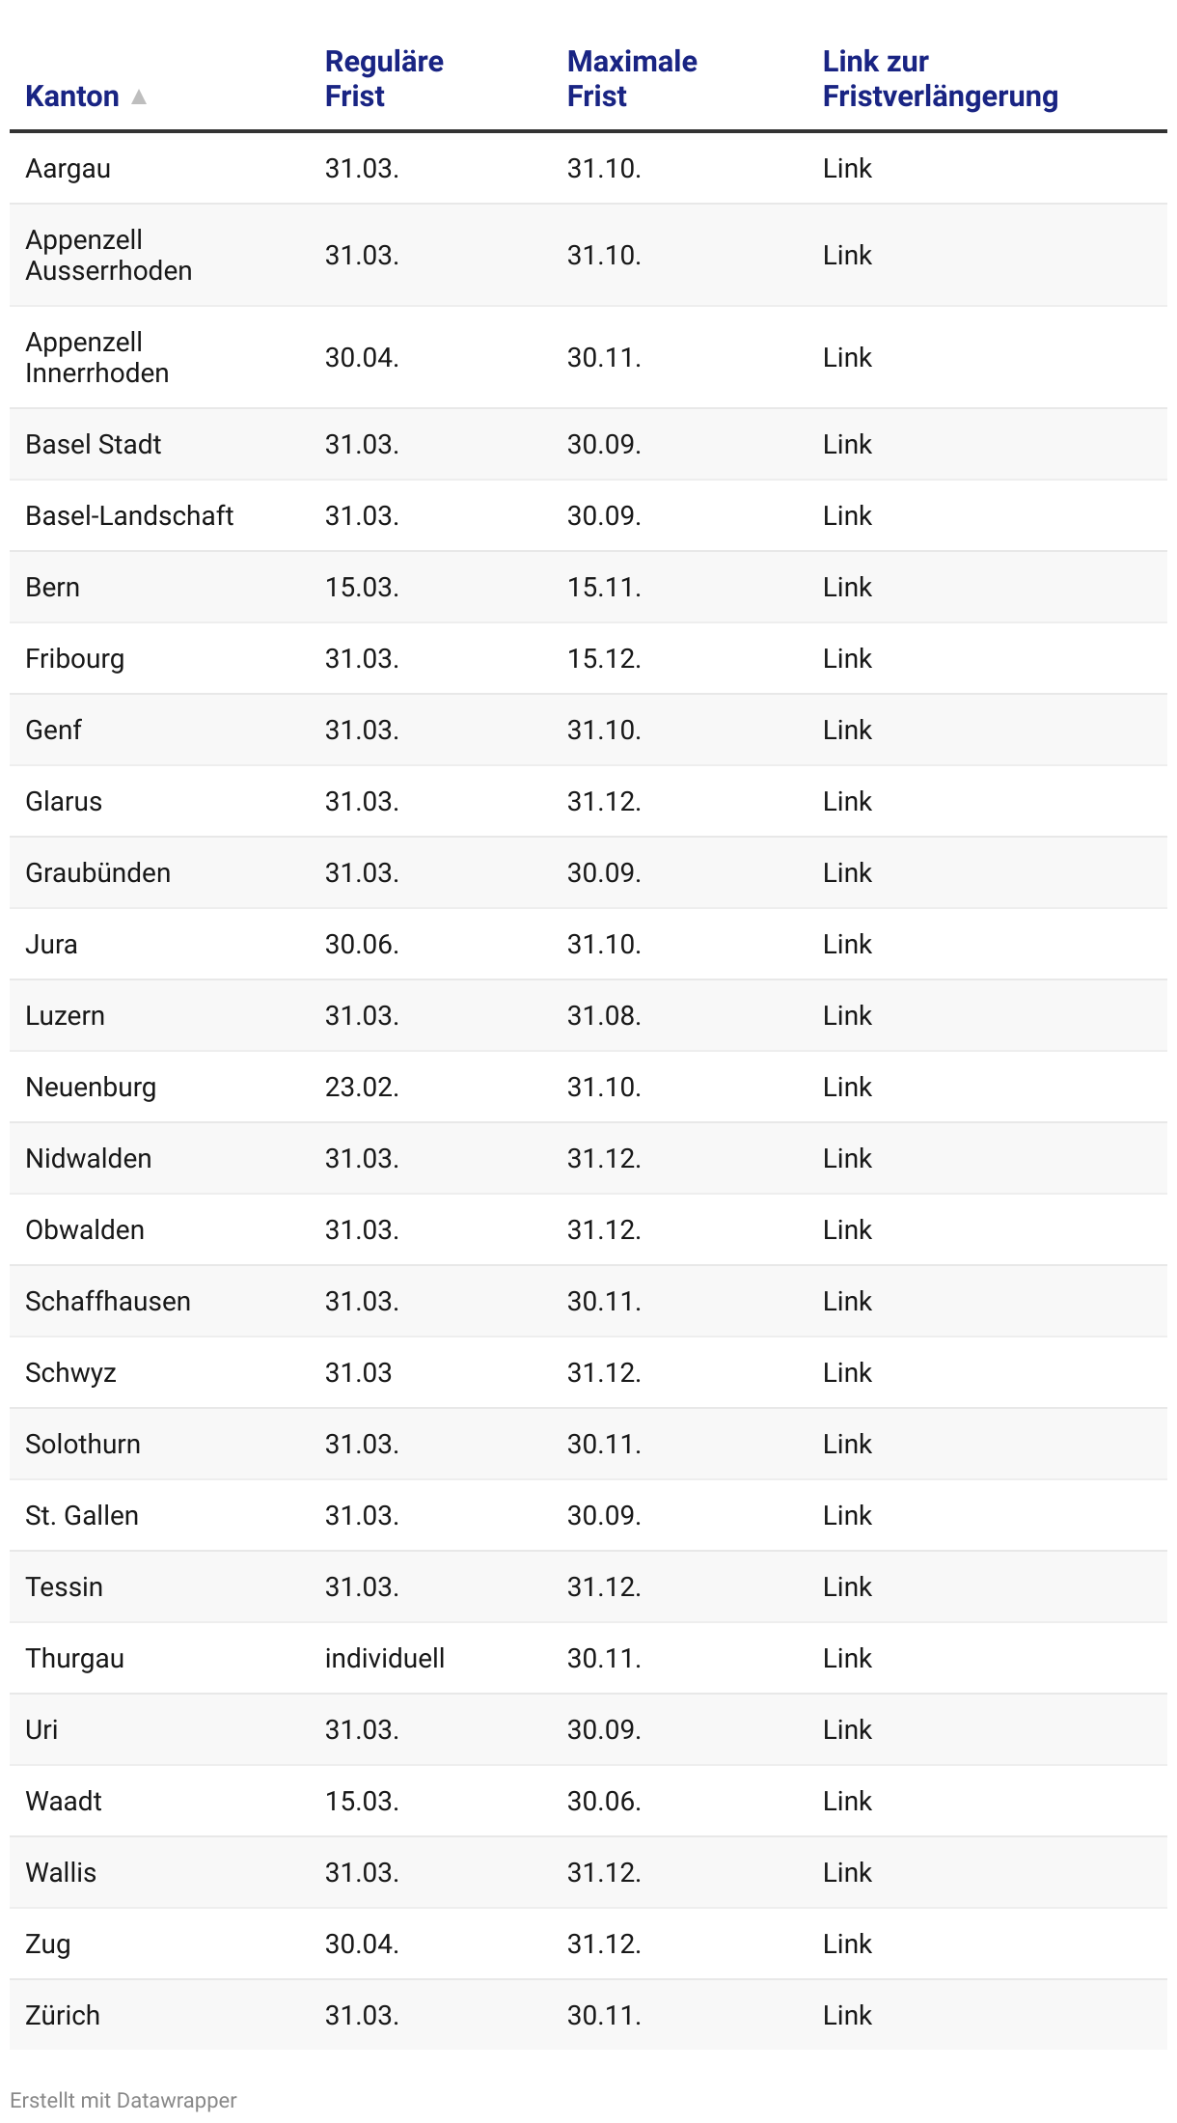Open the Luzern extension link

coord(847,1015)
